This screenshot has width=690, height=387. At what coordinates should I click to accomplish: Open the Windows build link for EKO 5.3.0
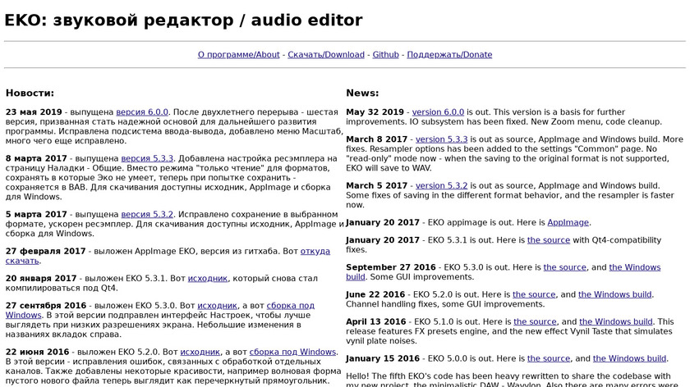point(634,267)
